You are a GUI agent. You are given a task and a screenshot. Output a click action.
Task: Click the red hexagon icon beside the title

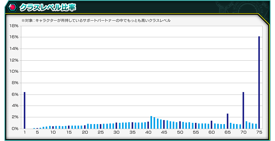tap(12, 7)
